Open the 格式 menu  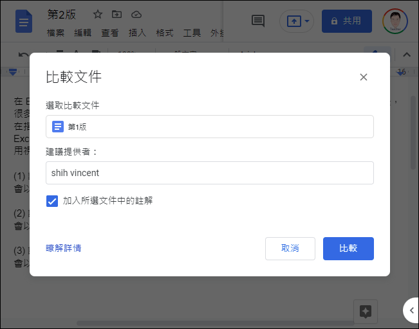pyautogui.click(x=165, y=33)
